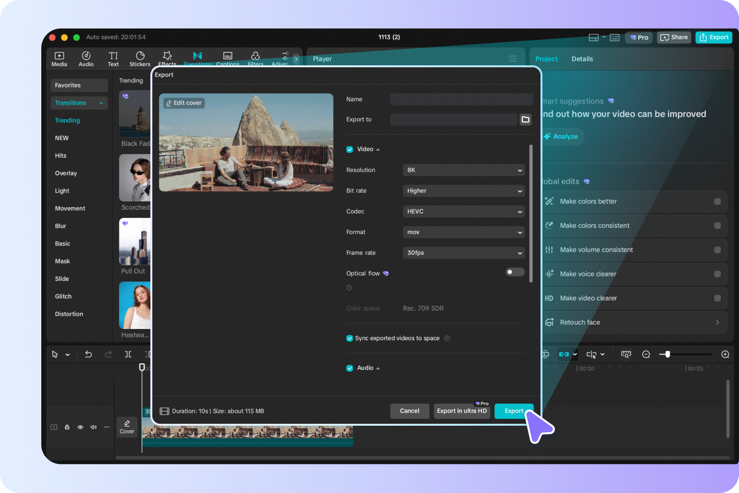Lock the timeline track
The height and width of the screenshot is (493, 739).
pyautogui.click(x=67, y=427)
